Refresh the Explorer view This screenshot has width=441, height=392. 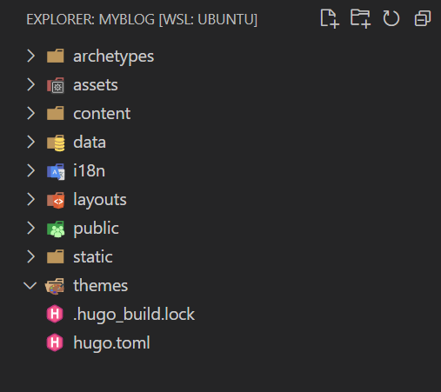(x=391, y=18)
